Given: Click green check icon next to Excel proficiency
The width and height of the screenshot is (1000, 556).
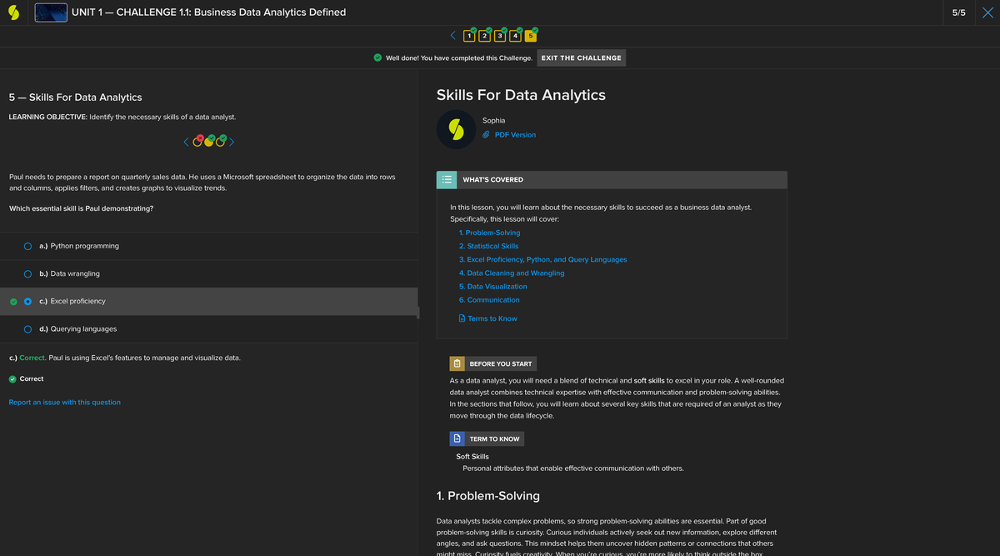Looking at the screenshot, I should point(13,301).
